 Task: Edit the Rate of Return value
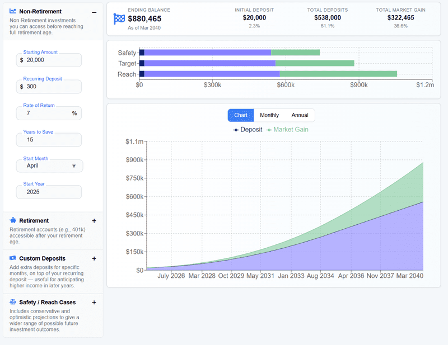pyautogui.click(x=49, y=112)
